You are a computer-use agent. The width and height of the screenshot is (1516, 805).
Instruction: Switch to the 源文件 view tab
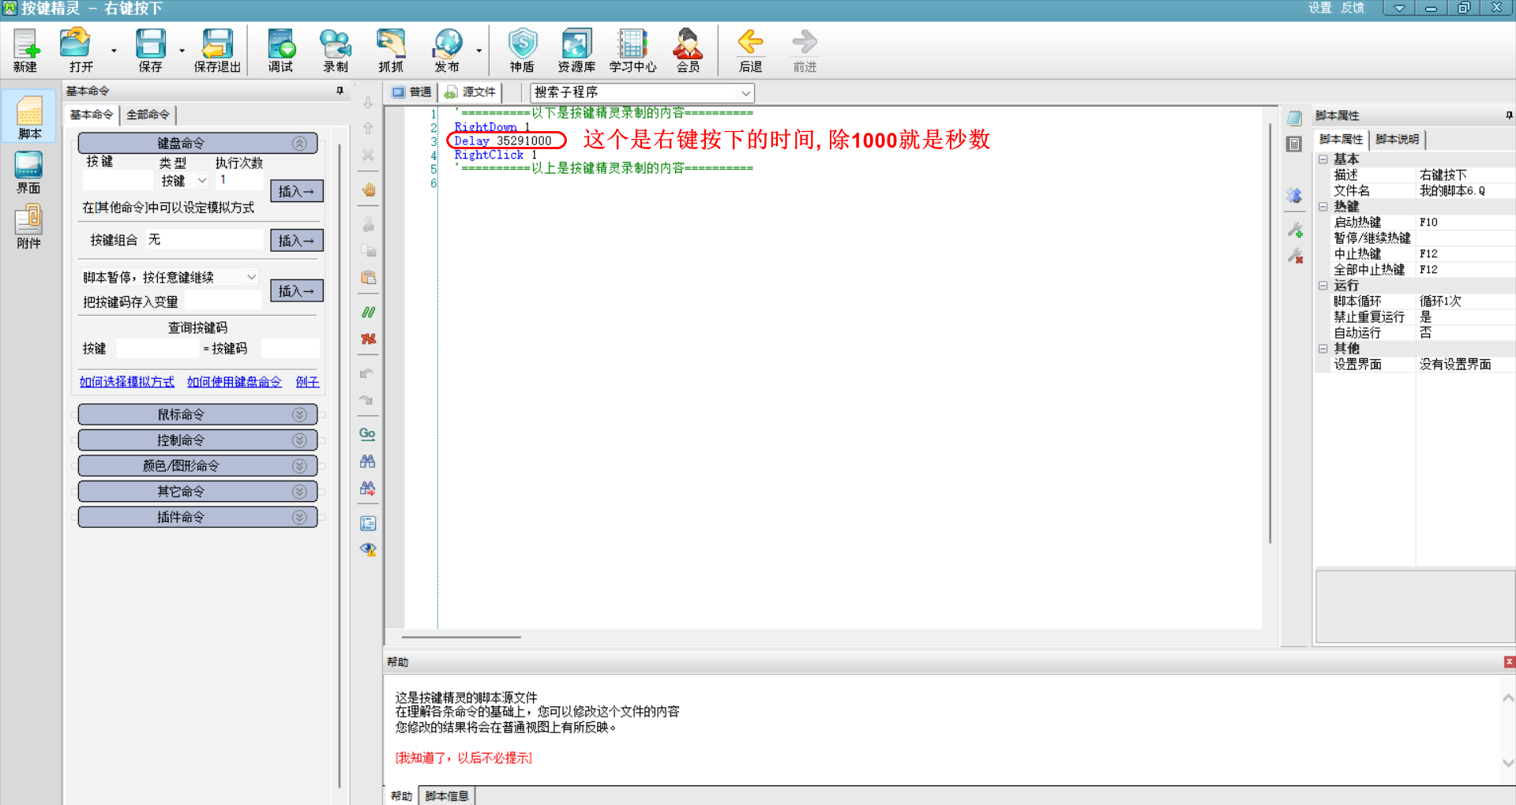coord(471,92)
